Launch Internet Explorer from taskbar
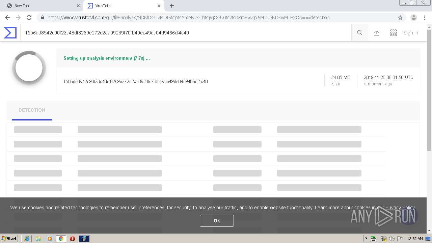432x243 pixels. pyautogui.click(x=27, y=239)
